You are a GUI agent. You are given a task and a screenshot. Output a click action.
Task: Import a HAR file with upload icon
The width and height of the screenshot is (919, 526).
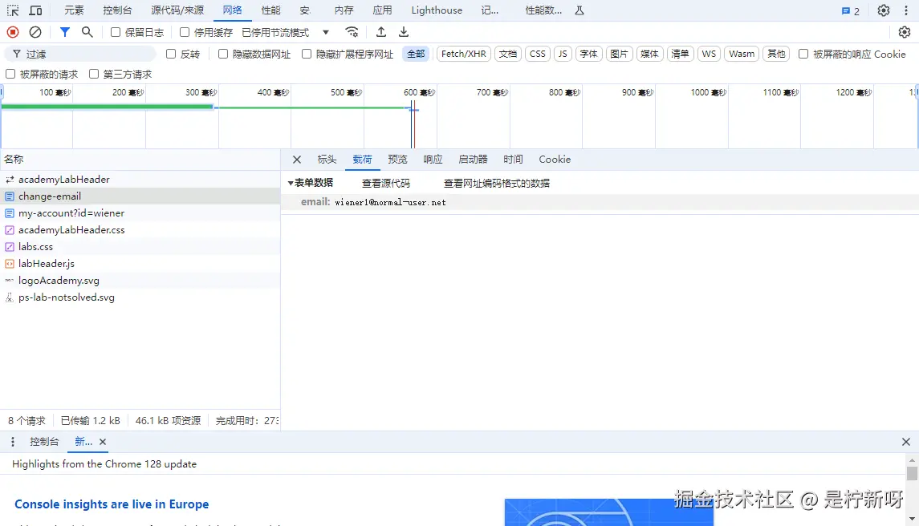pos(381,32)
